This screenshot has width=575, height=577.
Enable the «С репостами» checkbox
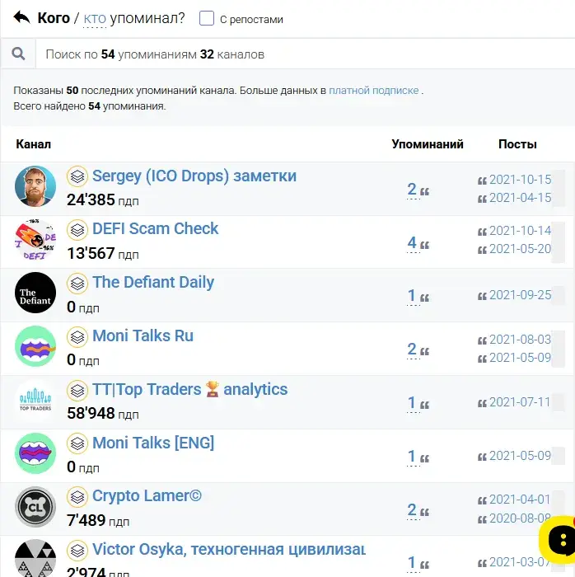pos(206,18)
